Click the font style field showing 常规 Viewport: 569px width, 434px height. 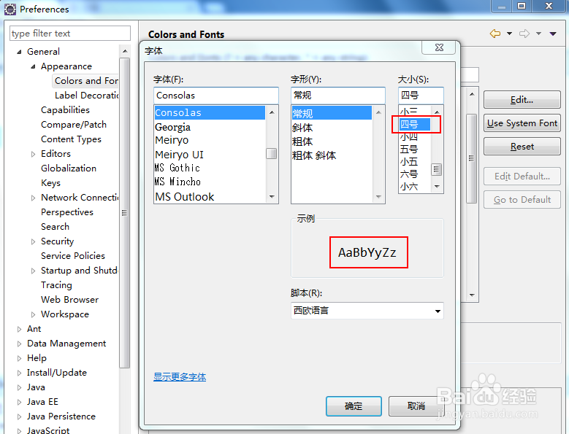click(338, 96)
